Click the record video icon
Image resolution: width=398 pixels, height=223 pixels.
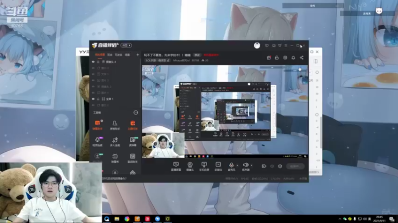pyautogui.click(x=264, y=166)
